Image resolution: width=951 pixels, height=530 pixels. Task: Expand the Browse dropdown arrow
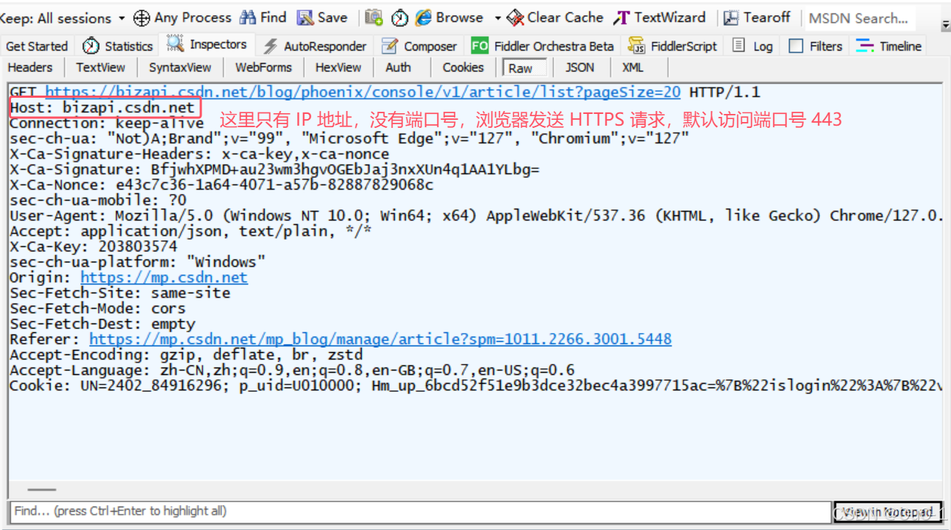pos(497,18)
